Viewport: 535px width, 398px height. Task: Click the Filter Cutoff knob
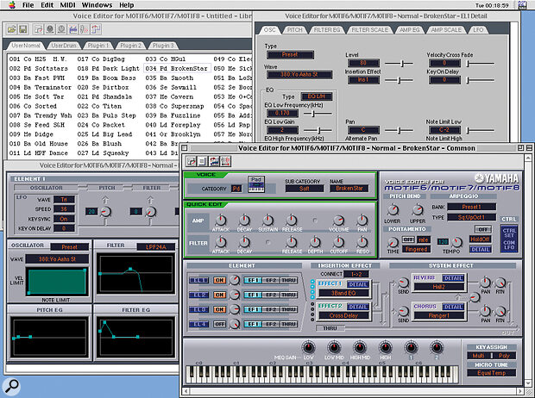point(338,242)
